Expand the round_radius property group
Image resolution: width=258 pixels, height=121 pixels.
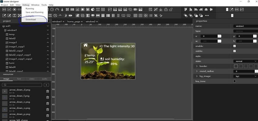point(197,71)
